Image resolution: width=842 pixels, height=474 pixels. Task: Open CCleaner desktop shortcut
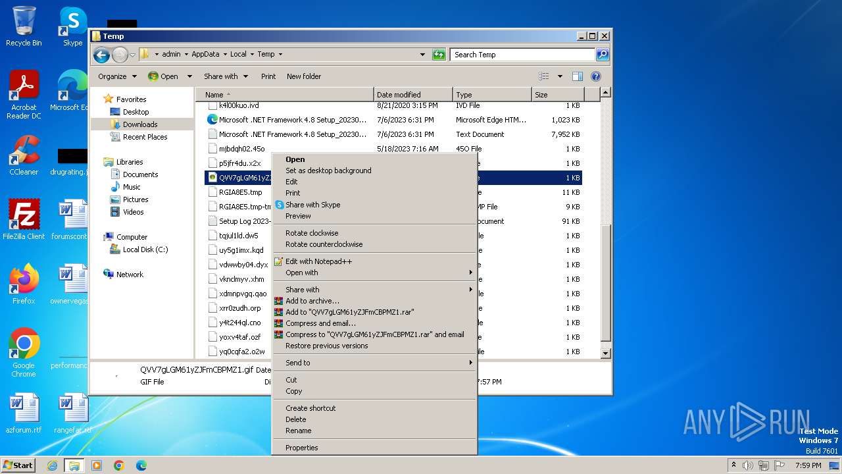(x=24, y=156)
